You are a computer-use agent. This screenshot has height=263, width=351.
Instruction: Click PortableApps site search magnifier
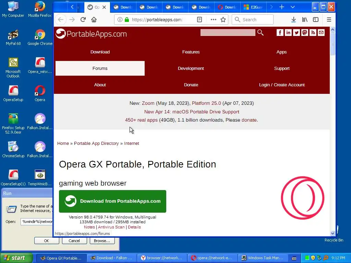[x=261, y=33]
